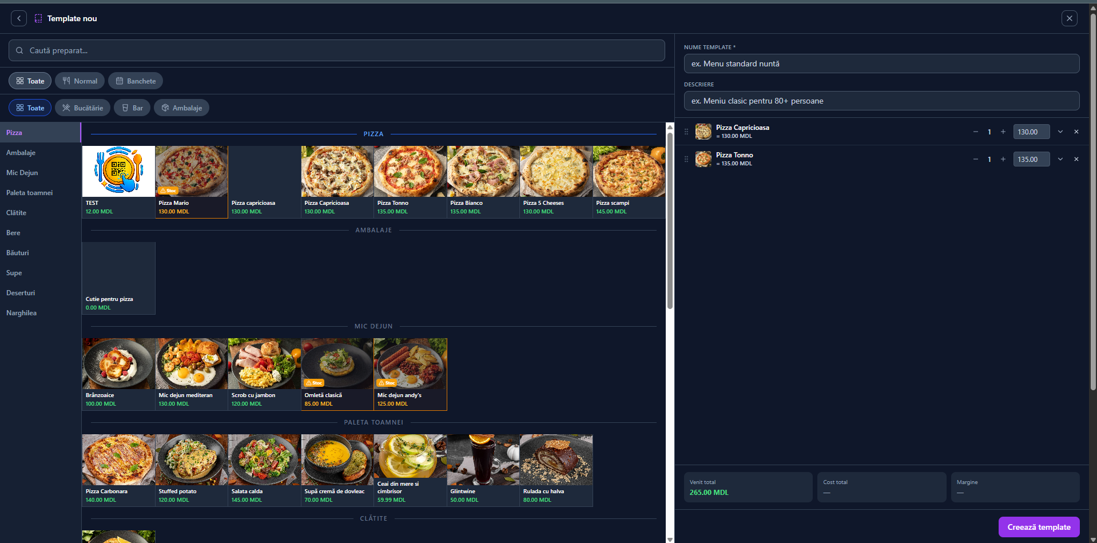Open the Deserturi category in sidebar
Viewport: 1097px width, 543px height.
point(21,293)
